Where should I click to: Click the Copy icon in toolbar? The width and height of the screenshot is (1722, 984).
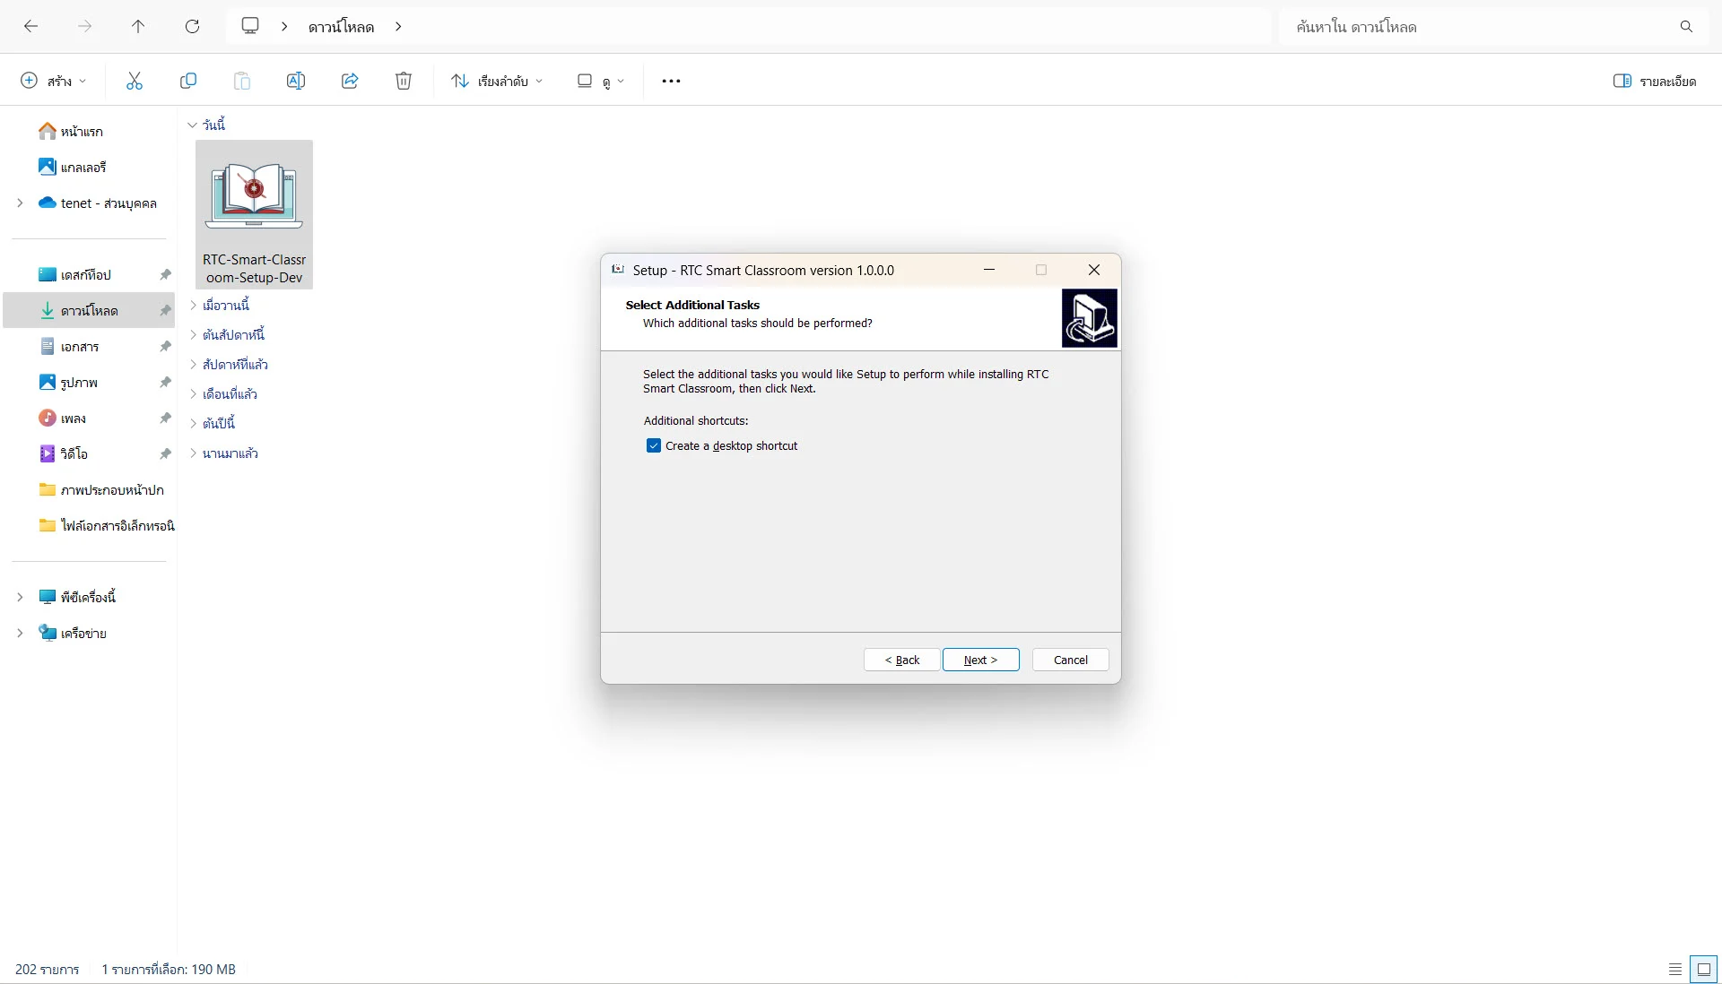(x=188, y=81)
